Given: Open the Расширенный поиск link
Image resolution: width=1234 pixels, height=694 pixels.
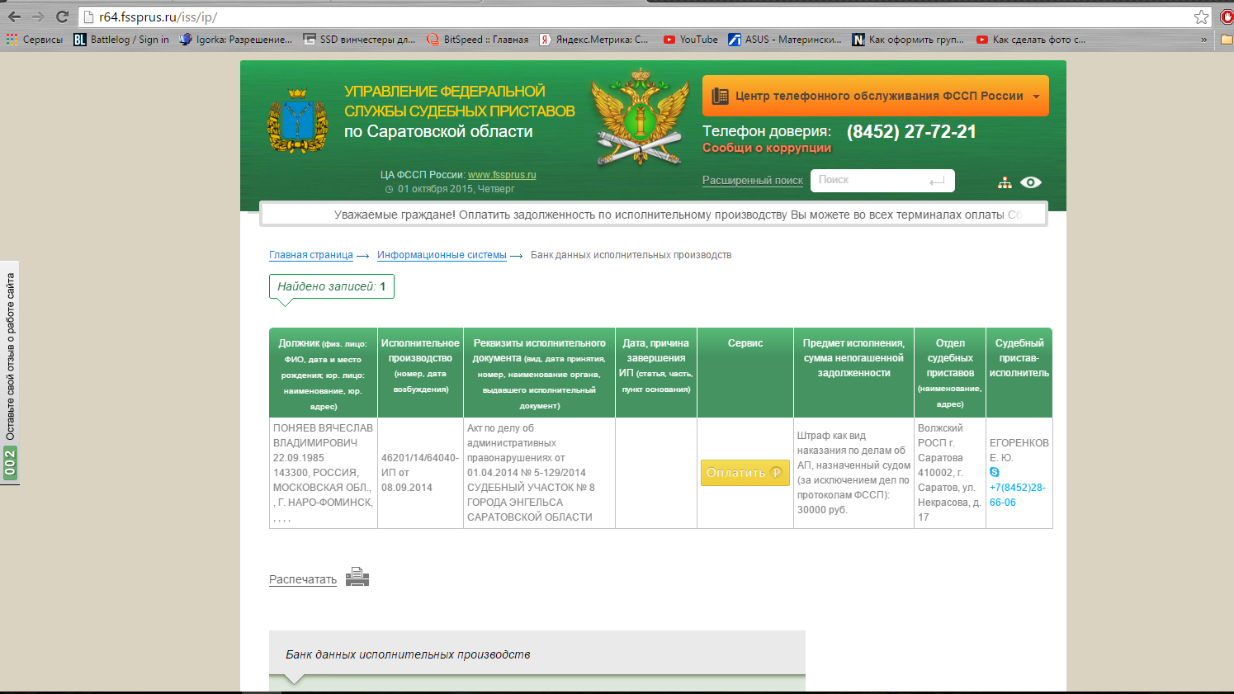Looking at the screenshot, I should pyautogui.click(x=752, y=181).
